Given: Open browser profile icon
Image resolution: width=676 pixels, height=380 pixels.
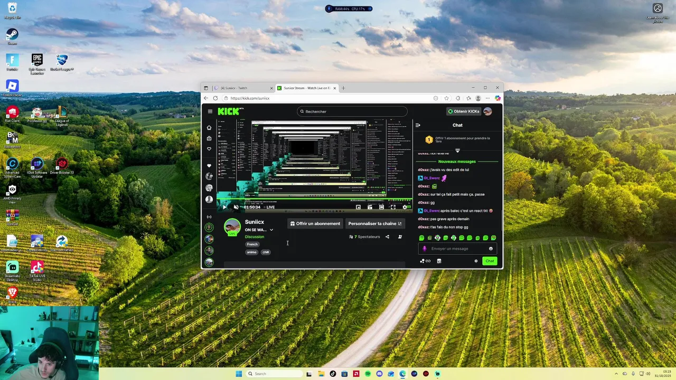Looking at the screenshot, I should [x=478, y=98].
